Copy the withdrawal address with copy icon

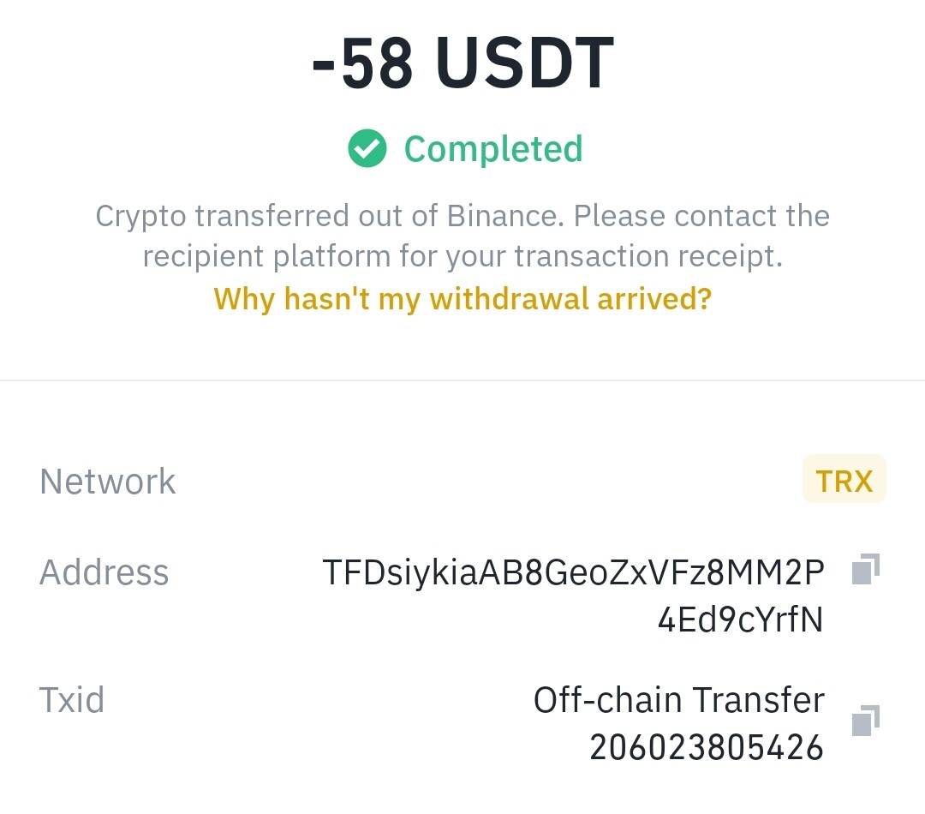(865, 569)
